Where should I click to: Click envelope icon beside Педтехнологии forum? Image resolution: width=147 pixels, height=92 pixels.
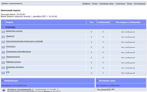(x=3, y=57)
